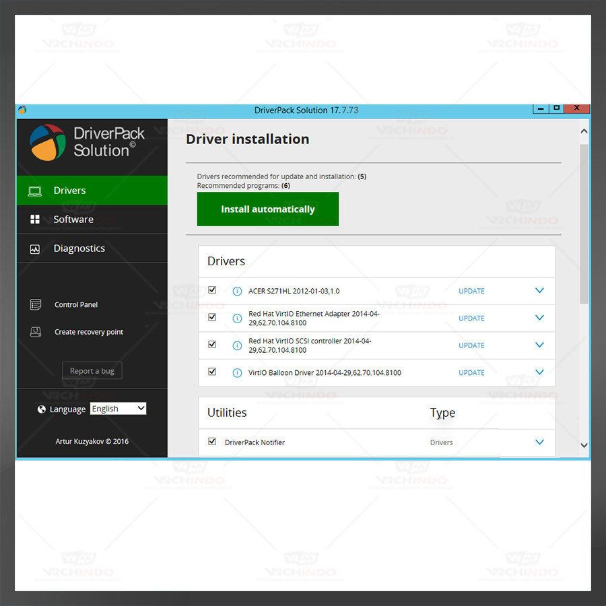
Task: Expand the VirtIO Ethernet Adapter details
Action: point(539,317)
